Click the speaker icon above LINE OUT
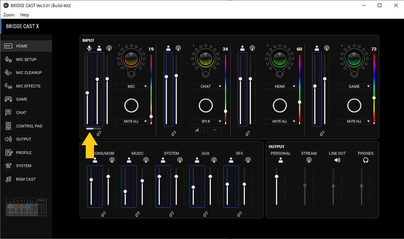 click(x=337, y=160)
